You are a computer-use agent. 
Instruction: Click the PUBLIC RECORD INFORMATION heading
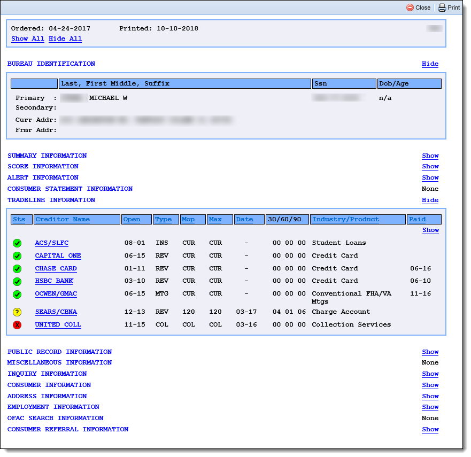[59, 352]
